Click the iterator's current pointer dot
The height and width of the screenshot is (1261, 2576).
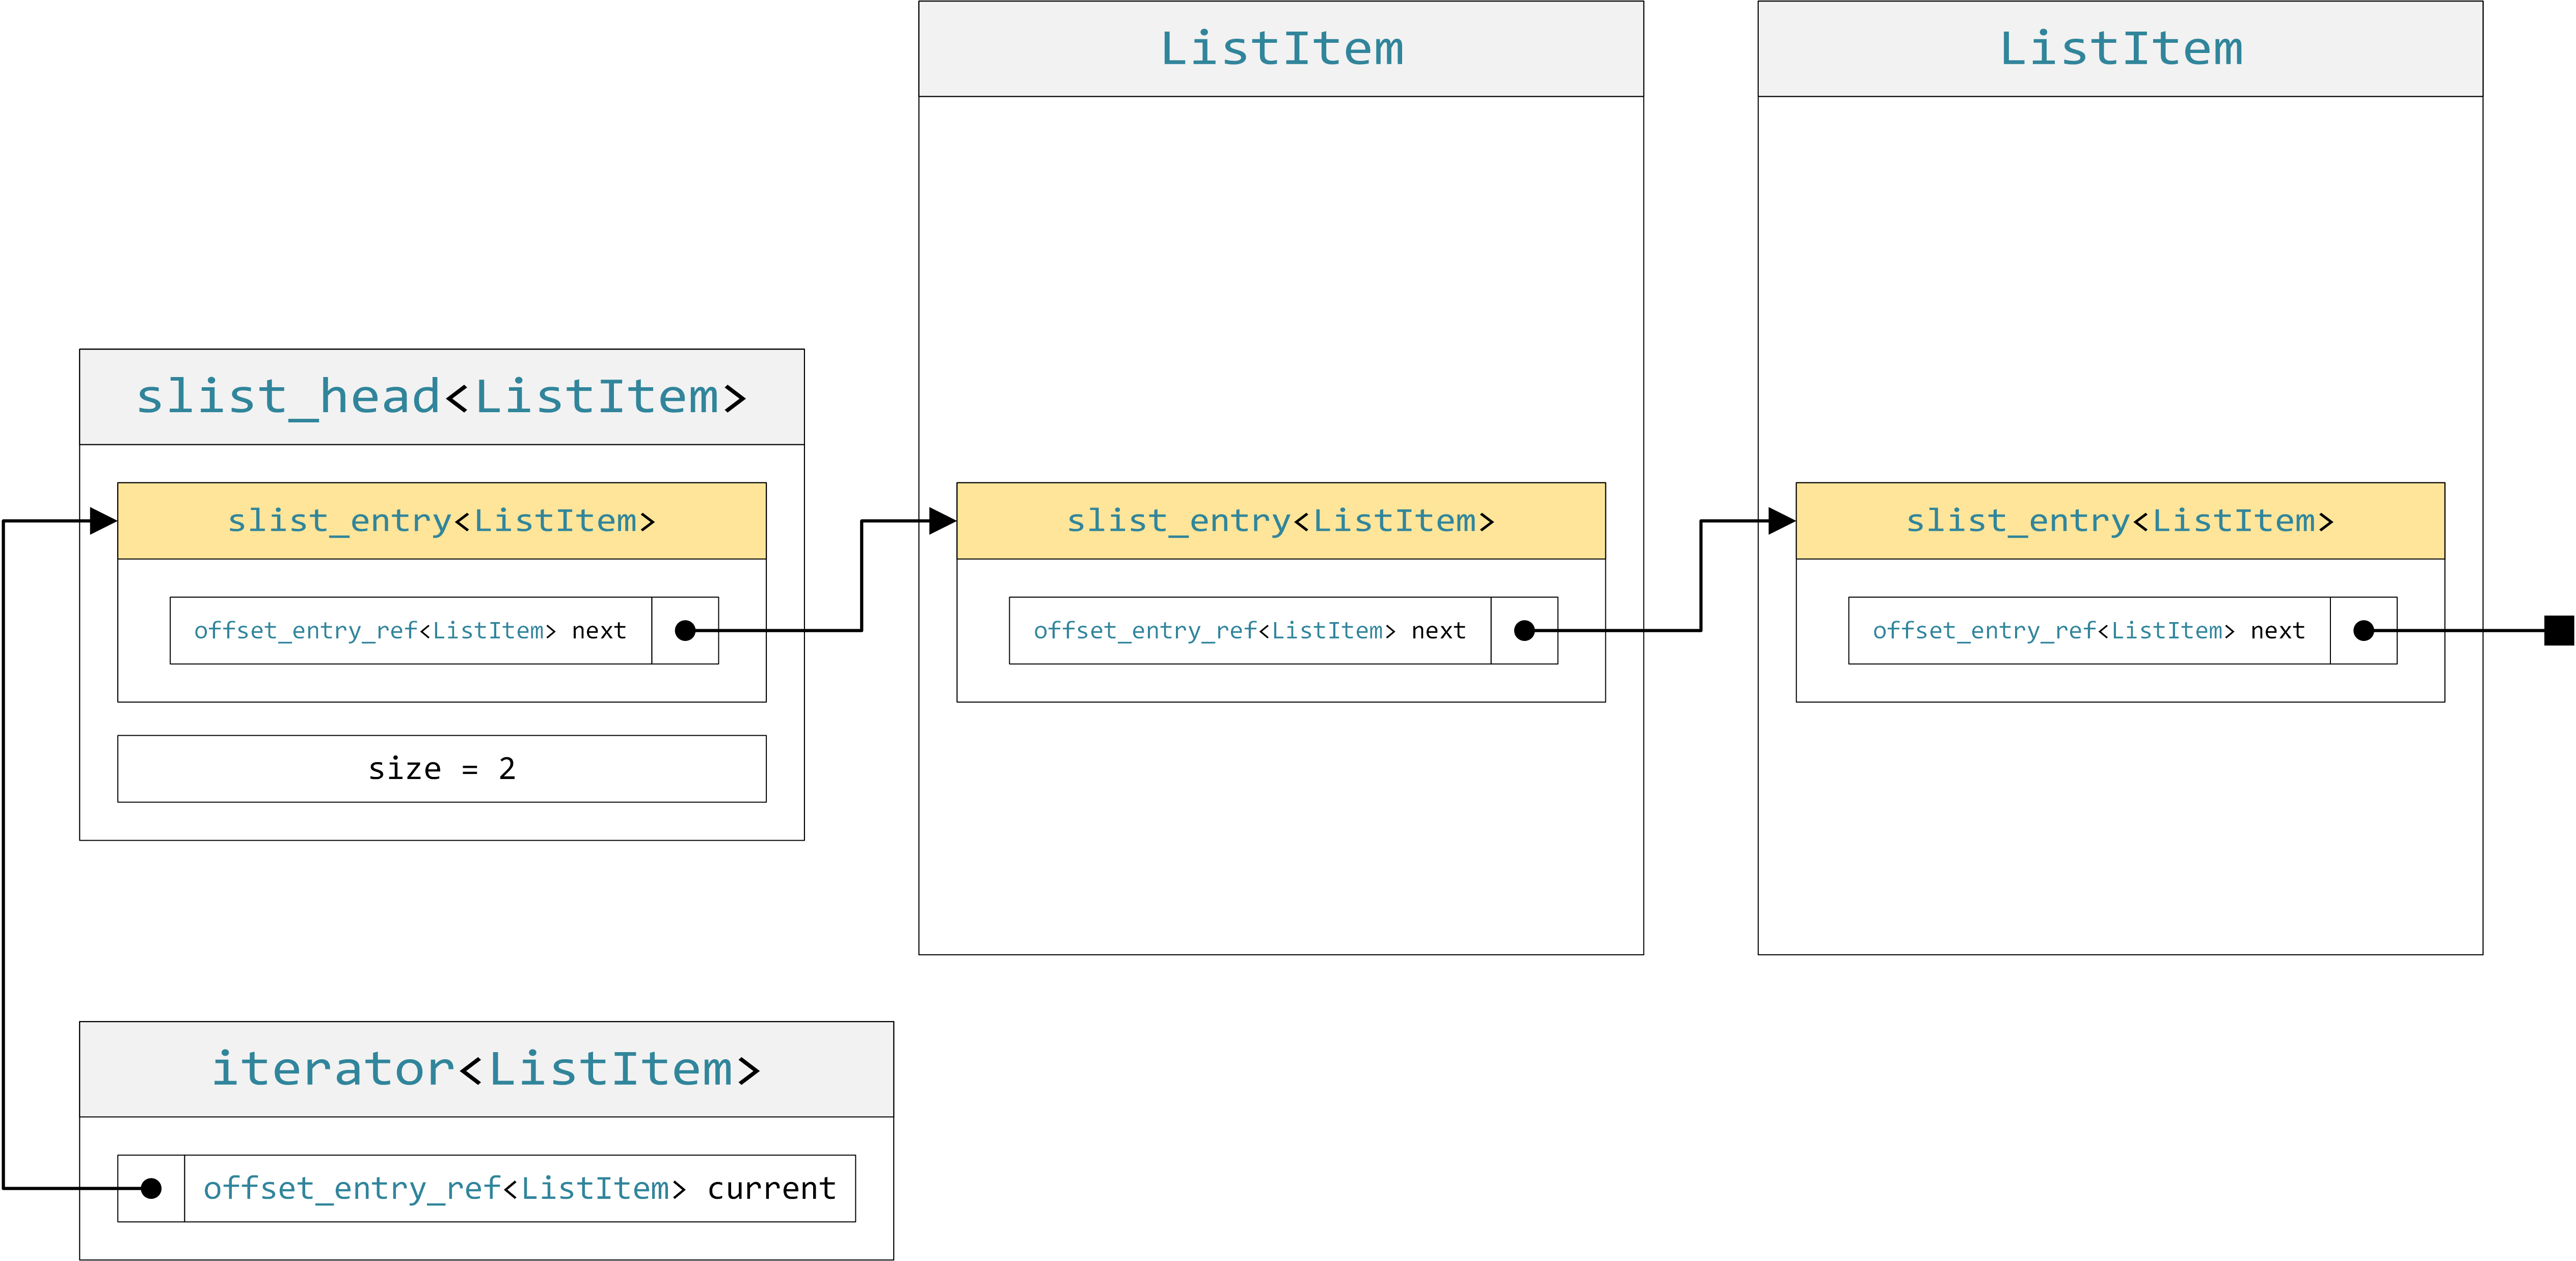tap(152, 1188)
